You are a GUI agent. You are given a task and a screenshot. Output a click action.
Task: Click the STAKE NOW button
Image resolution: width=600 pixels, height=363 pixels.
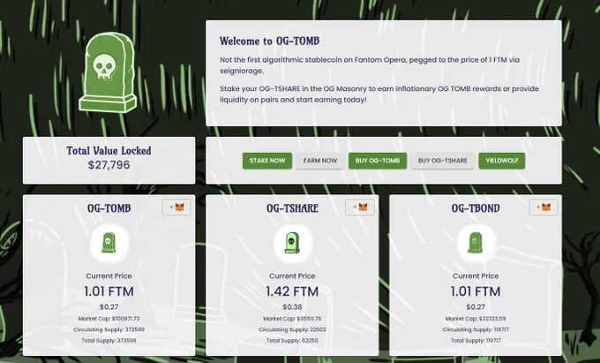pos(267,161)
